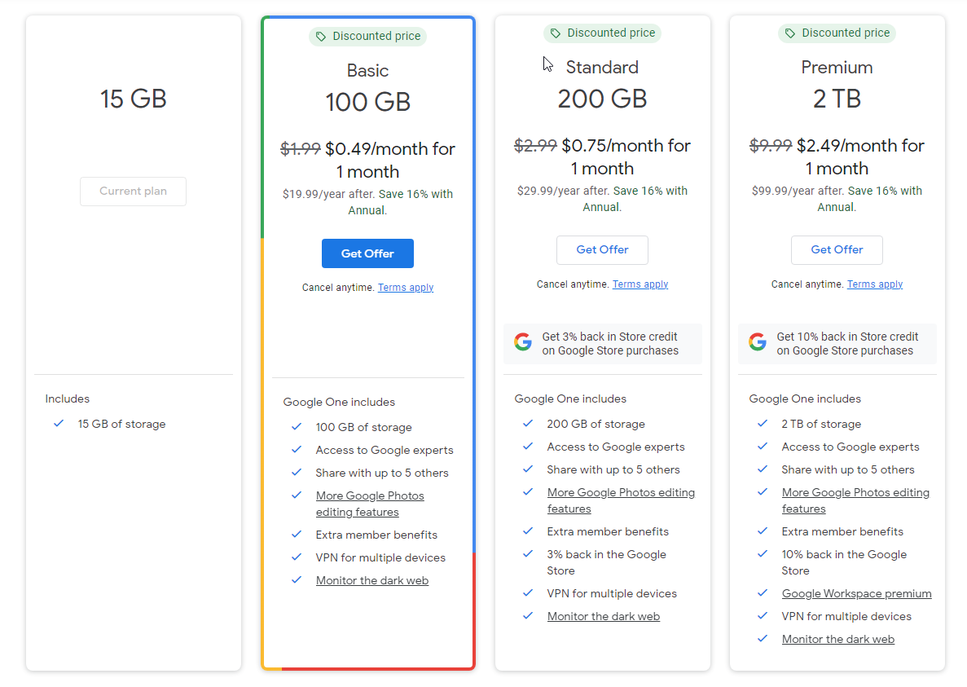
Task: Click the $19.99/year after annual savings text
Action: click(367, 202)
